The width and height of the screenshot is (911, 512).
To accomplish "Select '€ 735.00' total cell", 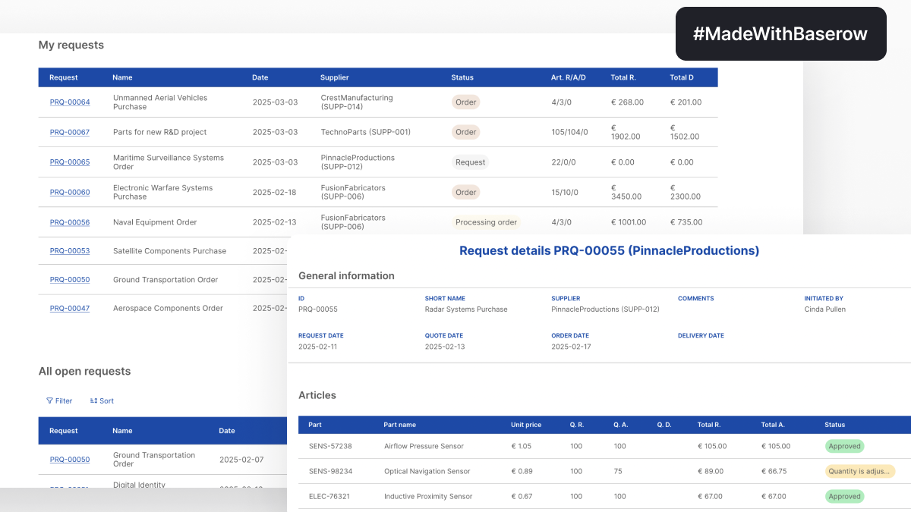I will [686, 222].
